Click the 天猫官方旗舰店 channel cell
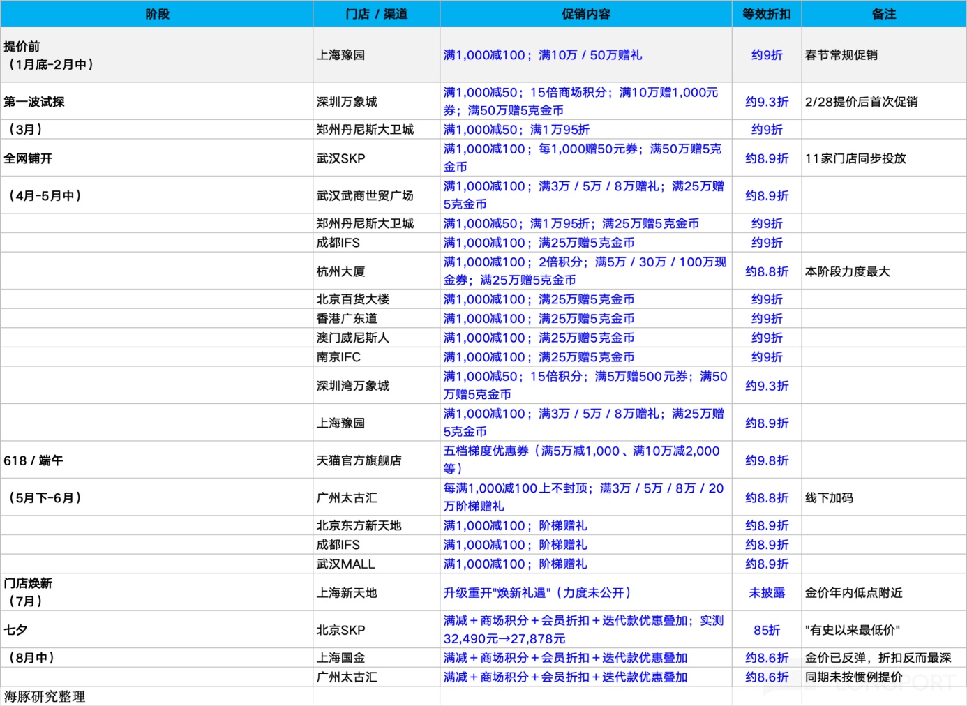 pos(377,460)
